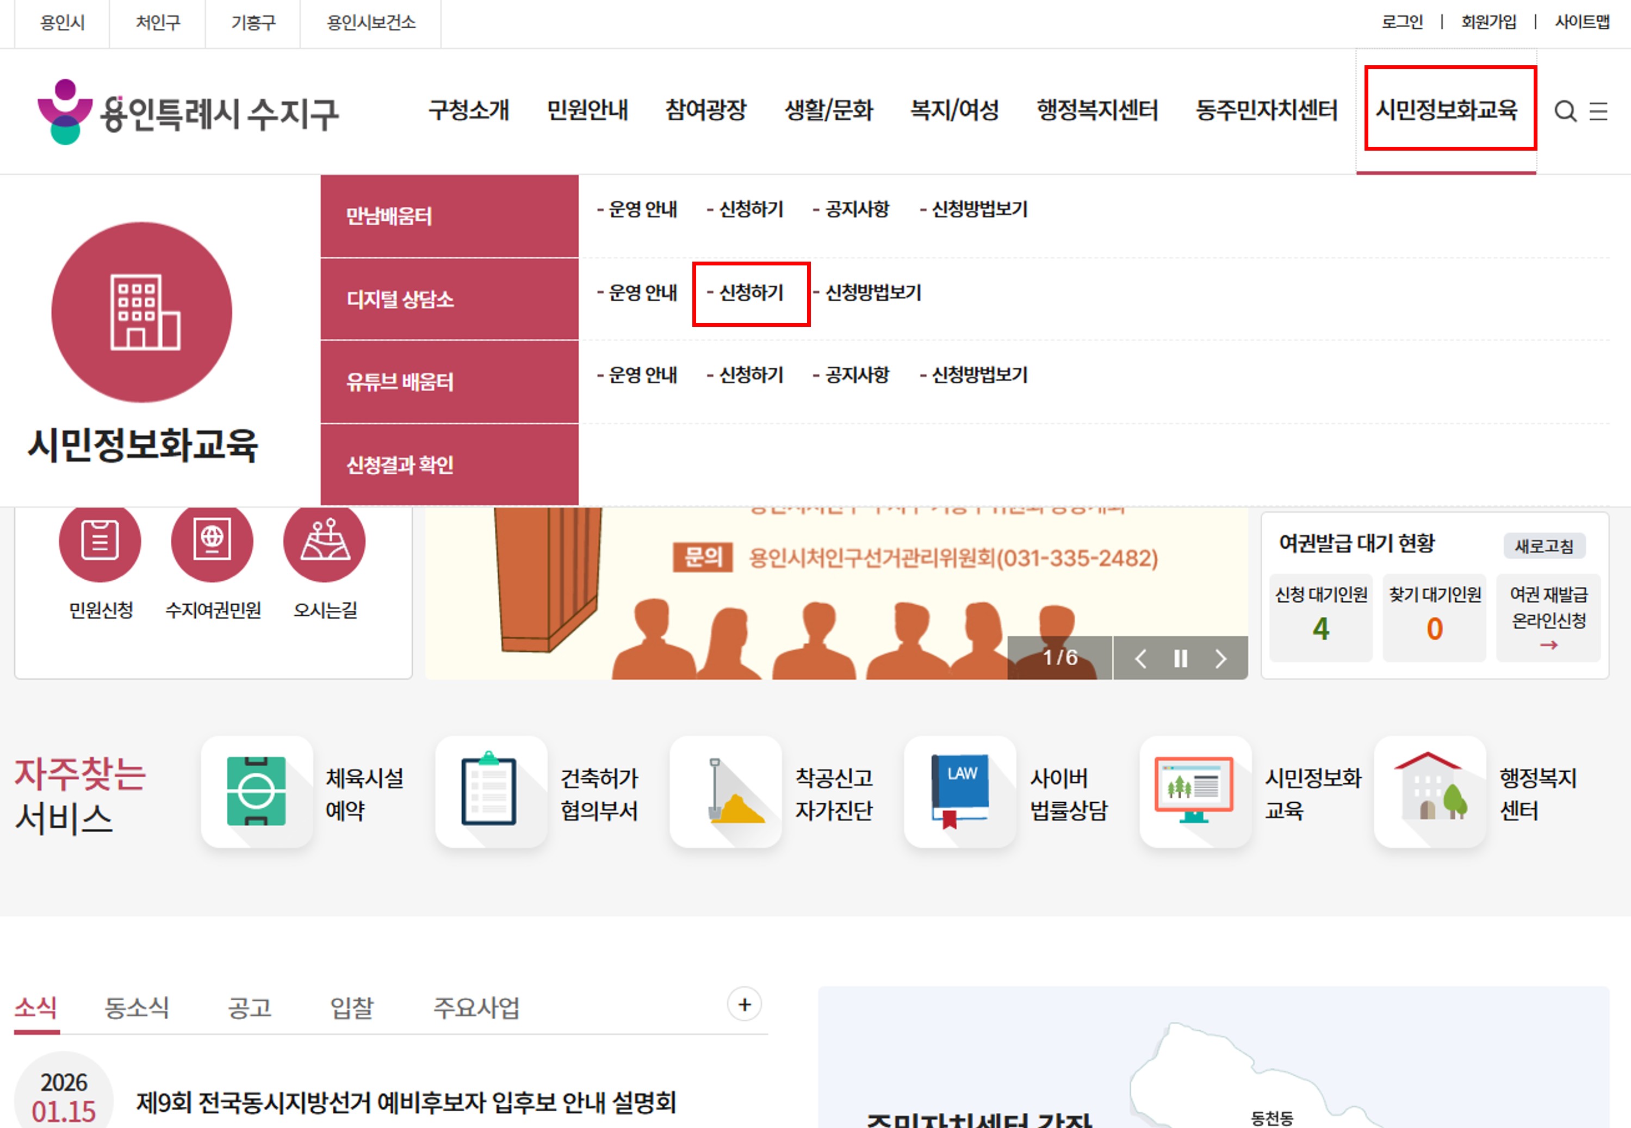Screen dimensions: 1631x1128
Task: Switch to the 입찰 news tab
Action: coord(352,1007)
